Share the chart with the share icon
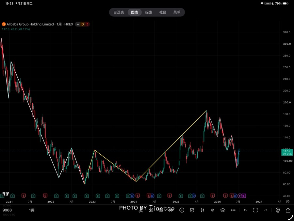Screen dimensions: 294x221 [x=288, y=210]
